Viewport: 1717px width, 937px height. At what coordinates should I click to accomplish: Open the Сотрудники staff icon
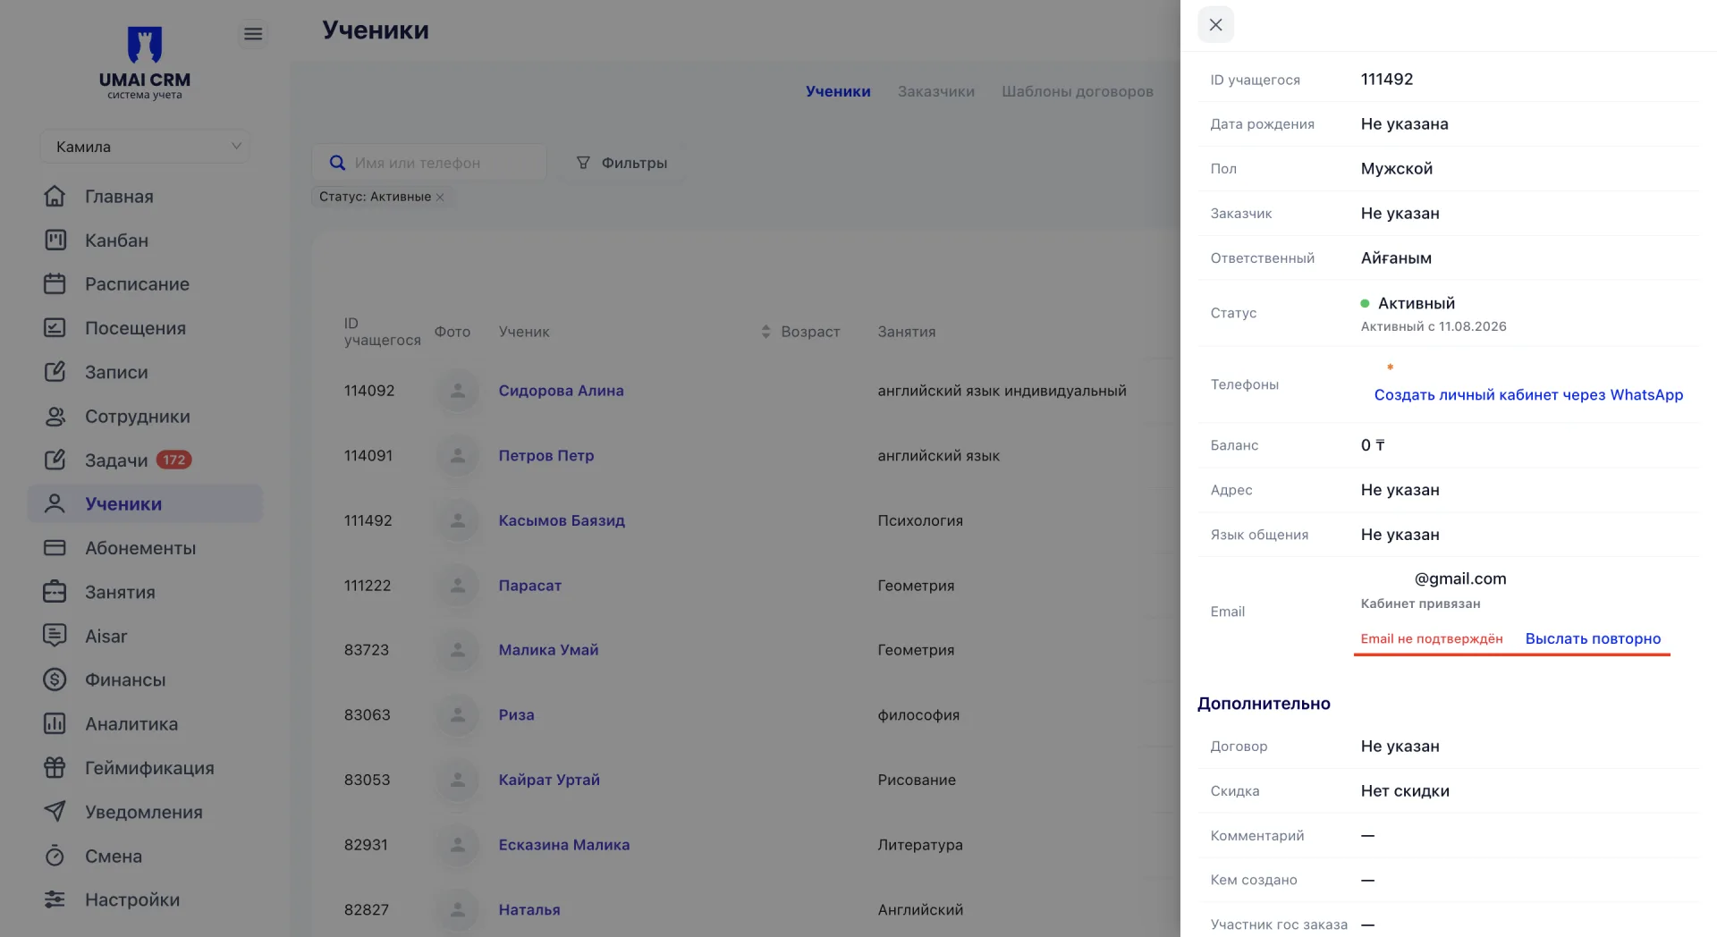55,417
